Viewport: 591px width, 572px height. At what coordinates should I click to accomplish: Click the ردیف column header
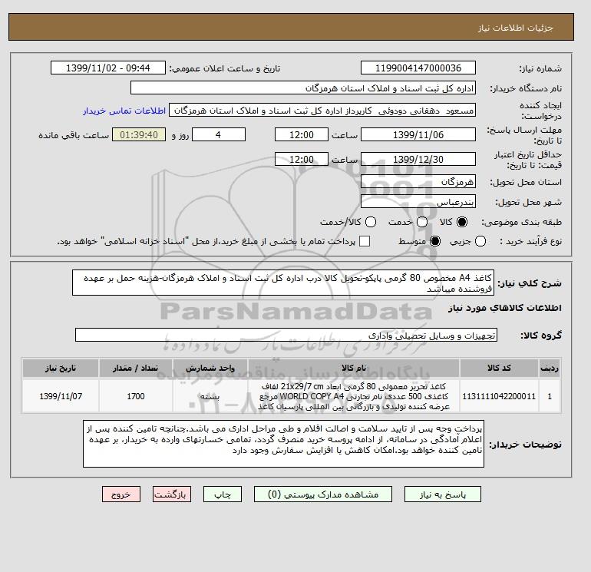click(x=550, y=368)
